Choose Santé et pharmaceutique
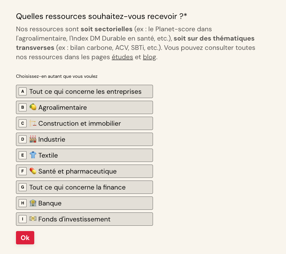 [84, 171]
